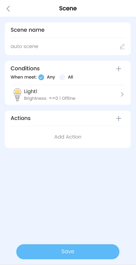Save the scene

[68, 252]
